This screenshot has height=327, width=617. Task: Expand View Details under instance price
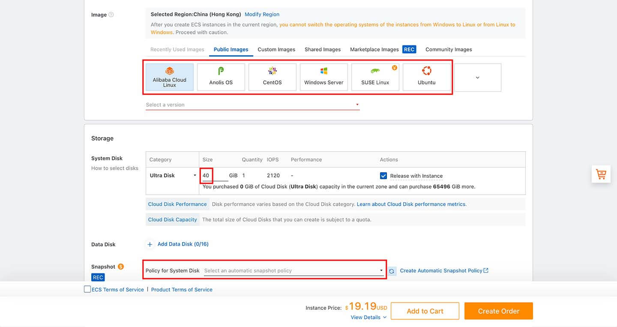click(x=368, y=317)
